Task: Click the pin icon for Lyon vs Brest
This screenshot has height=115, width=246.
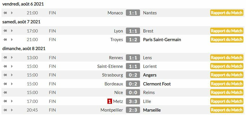Action: [5, 31]
